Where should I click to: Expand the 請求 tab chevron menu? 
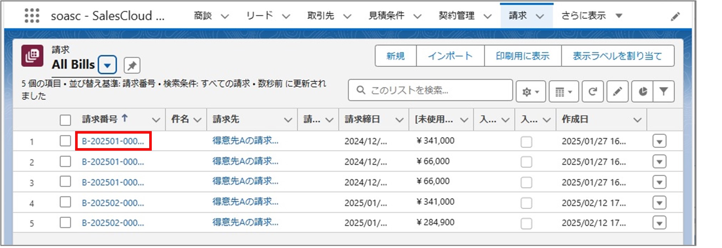tap(540, 16)
